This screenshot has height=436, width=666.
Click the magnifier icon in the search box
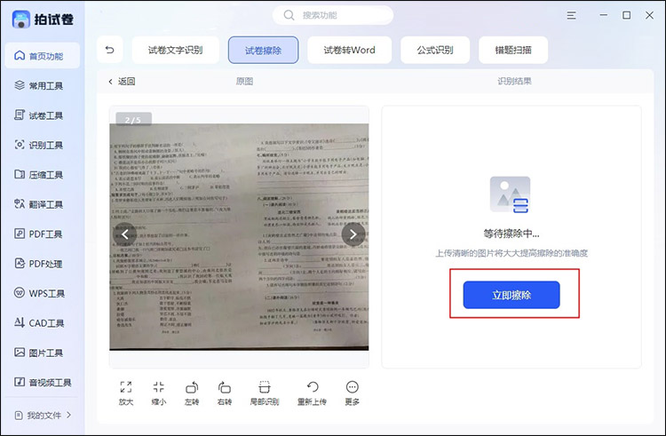click(289, 15)
